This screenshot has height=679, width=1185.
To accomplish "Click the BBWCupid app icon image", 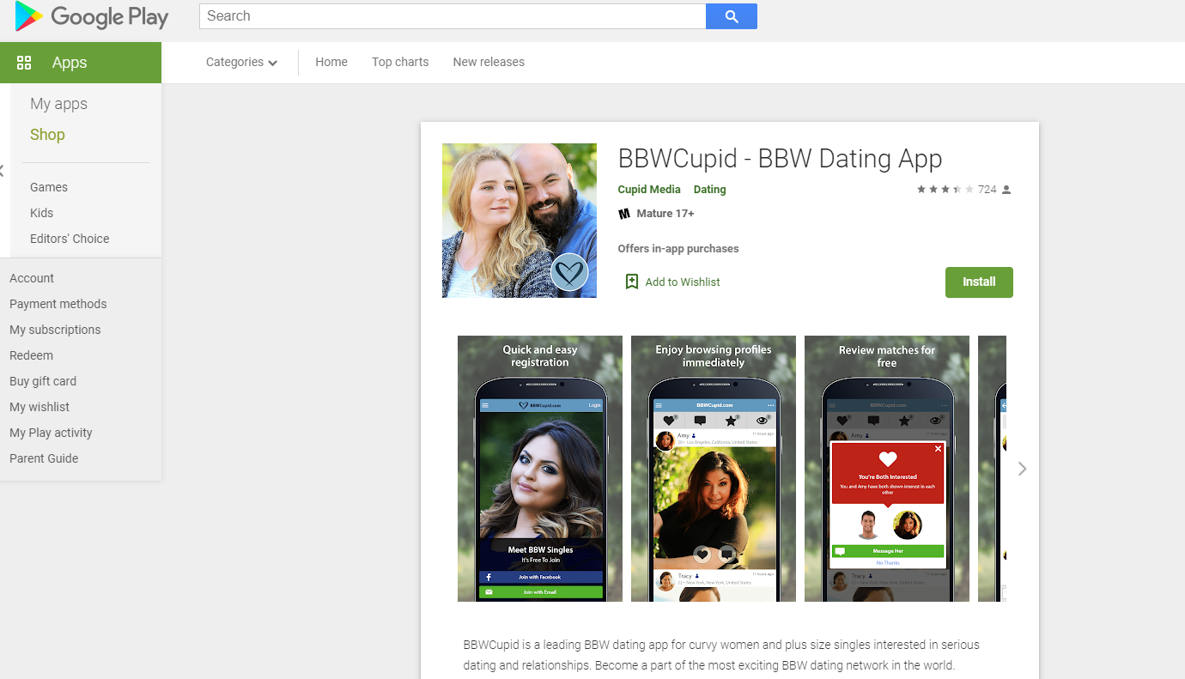I will click(x=519, y=221).
